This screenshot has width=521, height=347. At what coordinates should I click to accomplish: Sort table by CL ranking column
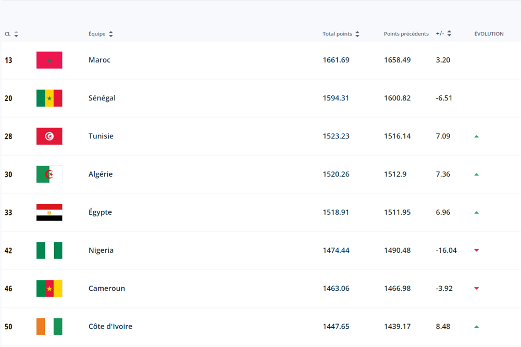click(x=16, y=34)
